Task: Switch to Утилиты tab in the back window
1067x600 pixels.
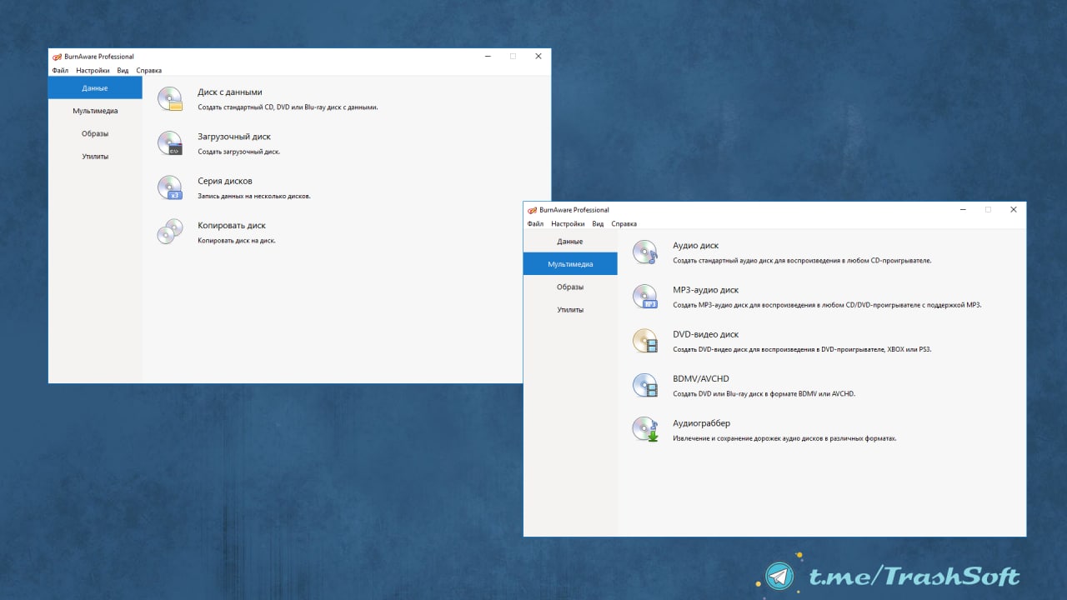Action: (x=95, y=157)
